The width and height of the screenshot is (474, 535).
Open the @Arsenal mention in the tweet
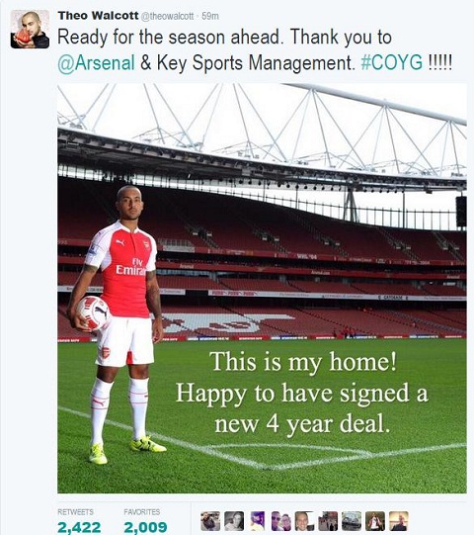96,63
